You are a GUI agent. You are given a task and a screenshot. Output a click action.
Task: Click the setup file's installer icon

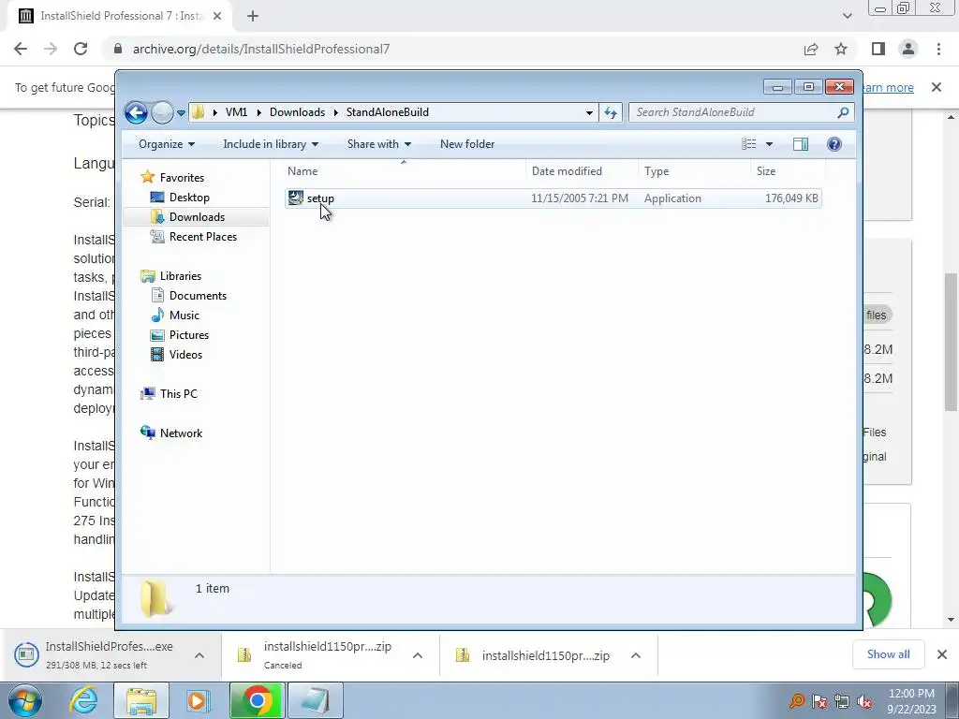tap(295, 198)
